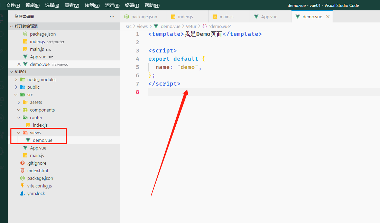Click root package.json npm icon in tree
This screenshot has height=223, width=380.
click(x=22, y=178)
